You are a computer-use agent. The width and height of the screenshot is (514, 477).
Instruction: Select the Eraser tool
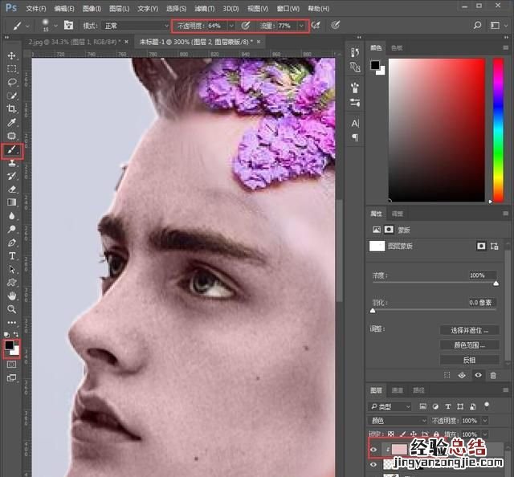tap(12, 189)
